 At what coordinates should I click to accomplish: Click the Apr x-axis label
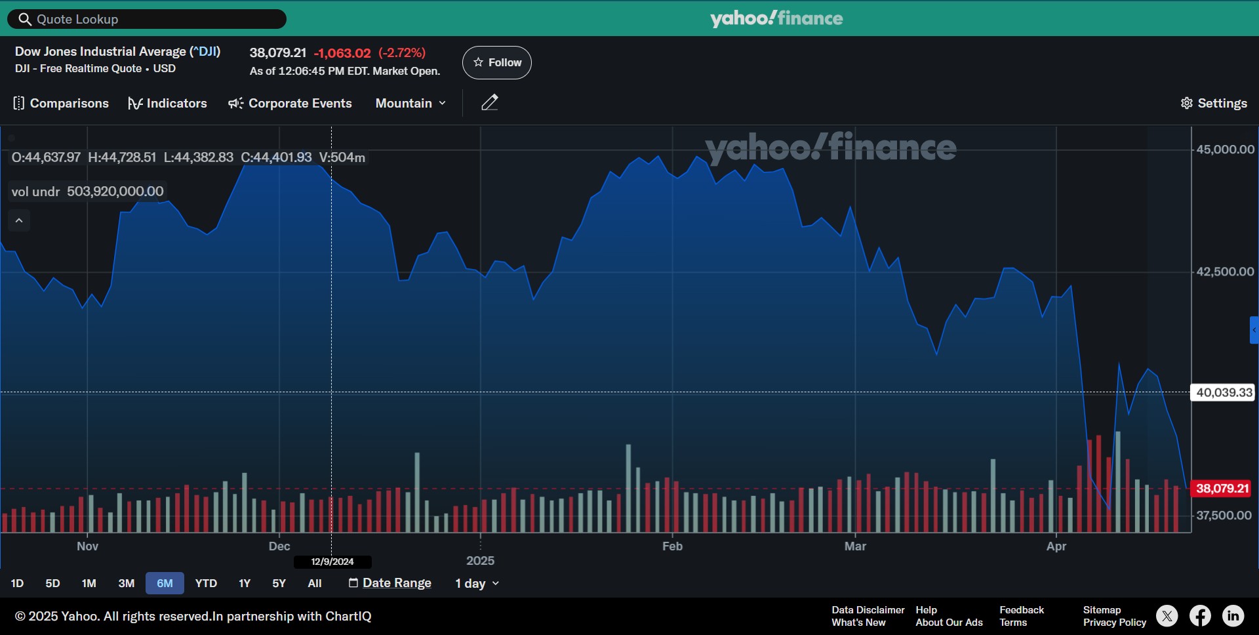[1056, 546]
